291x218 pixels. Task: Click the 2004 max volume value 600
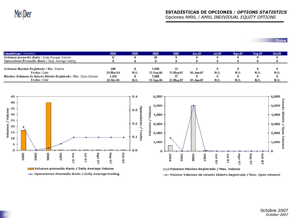[113, 69]
